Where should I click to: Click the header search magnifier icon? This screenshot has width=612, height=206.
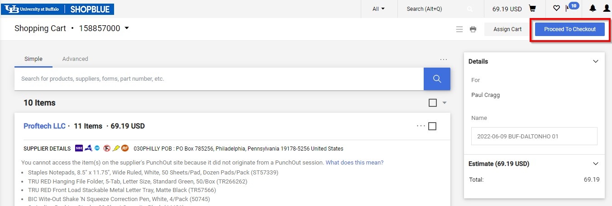470,9
